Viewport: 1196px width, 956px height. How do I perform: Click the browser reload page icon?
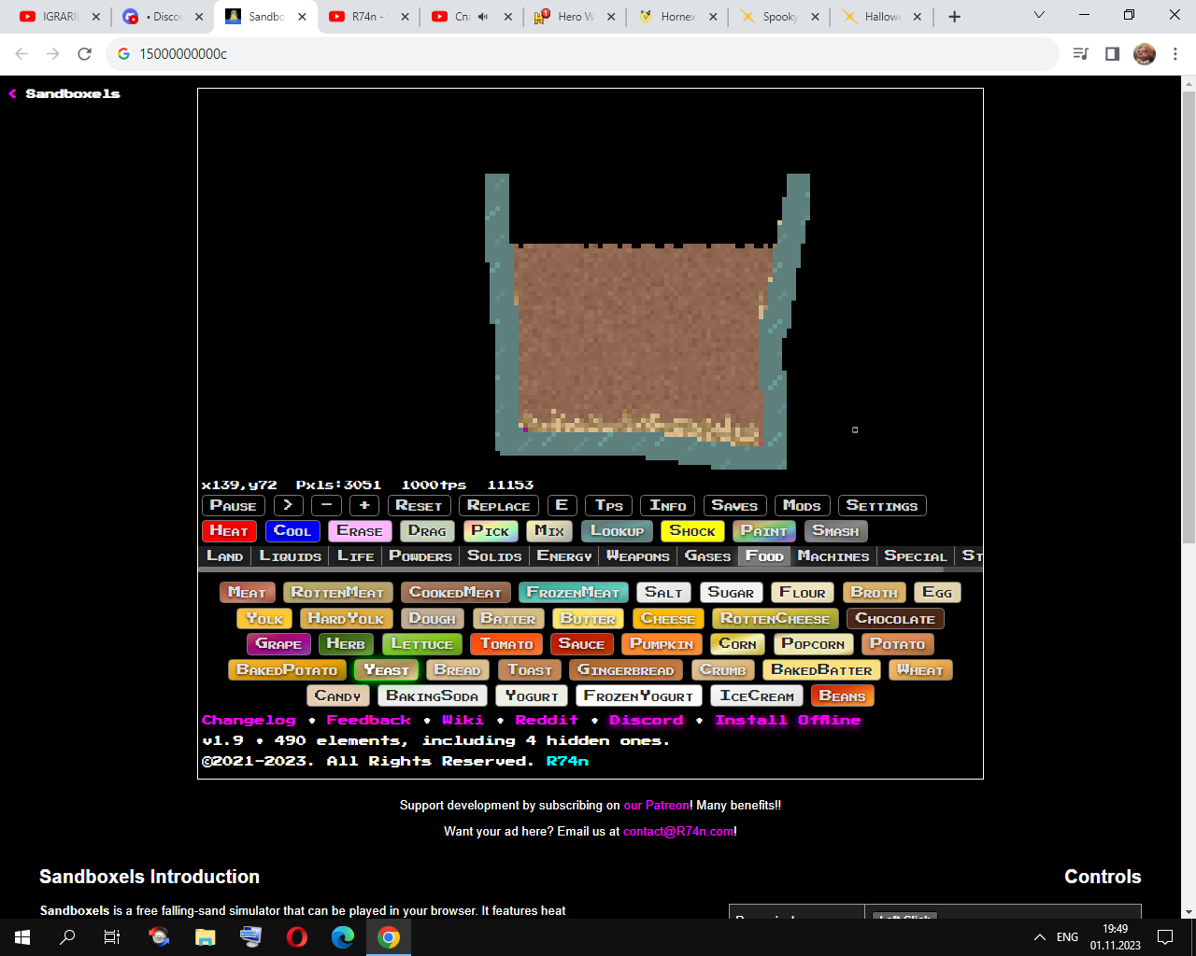(x=84, y=54)
